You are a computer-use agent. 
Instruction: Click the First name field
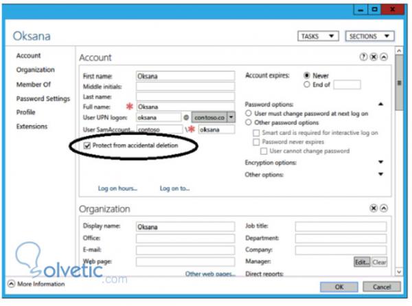(x=185, y=76)
